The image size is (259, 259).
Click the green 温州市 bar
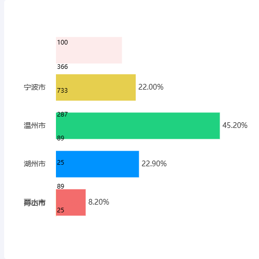138,126
